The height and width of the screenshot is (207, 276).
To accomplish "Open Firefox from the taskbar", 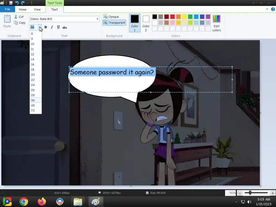I will 42,202.
